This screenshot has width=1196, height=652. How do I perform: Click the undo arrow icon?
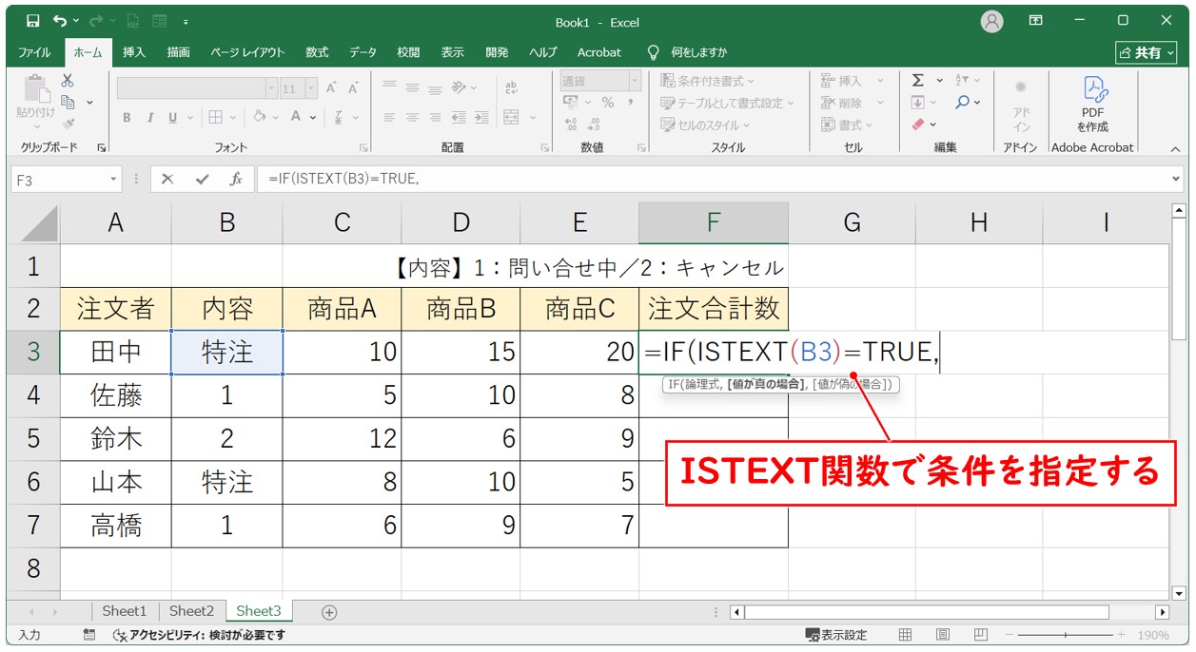(x=61, y=20)
